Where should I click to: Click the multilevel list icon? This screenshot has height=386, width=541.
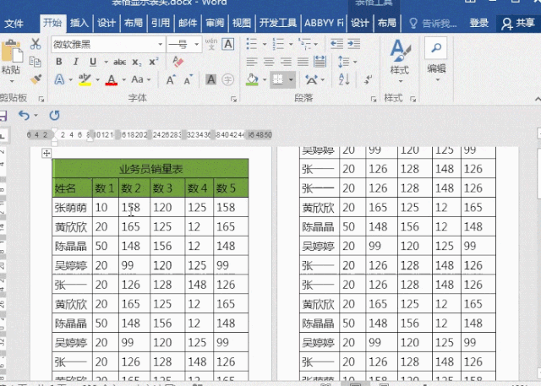(304, 44)
